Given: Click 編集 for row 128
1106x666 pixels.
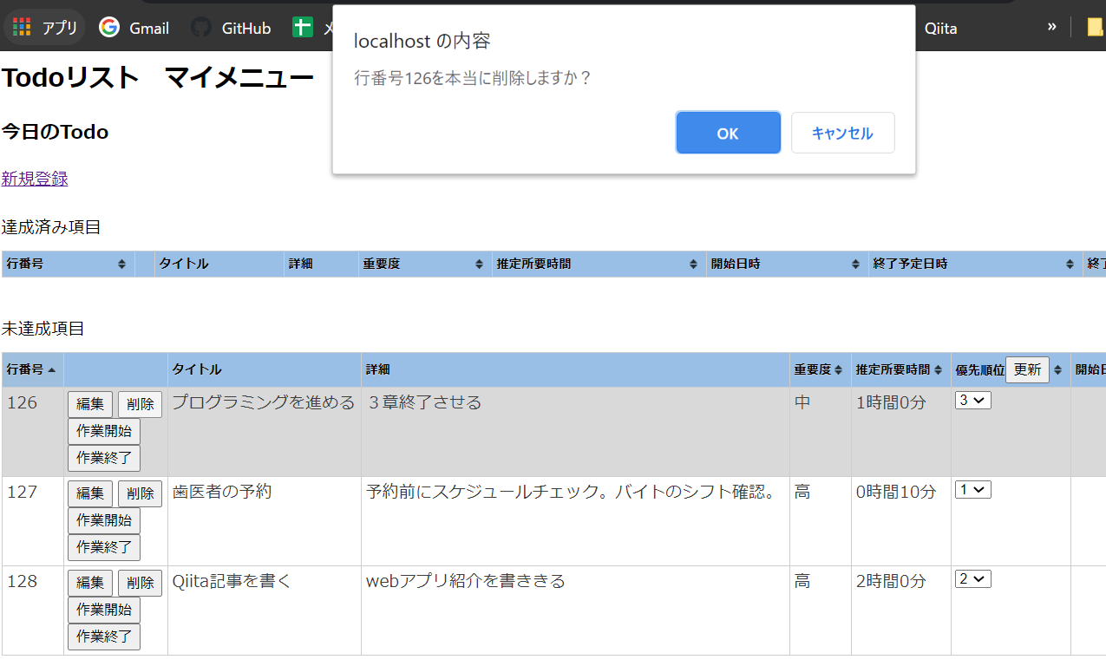Looking at the screenshot, I should click(x=90, y=583).
